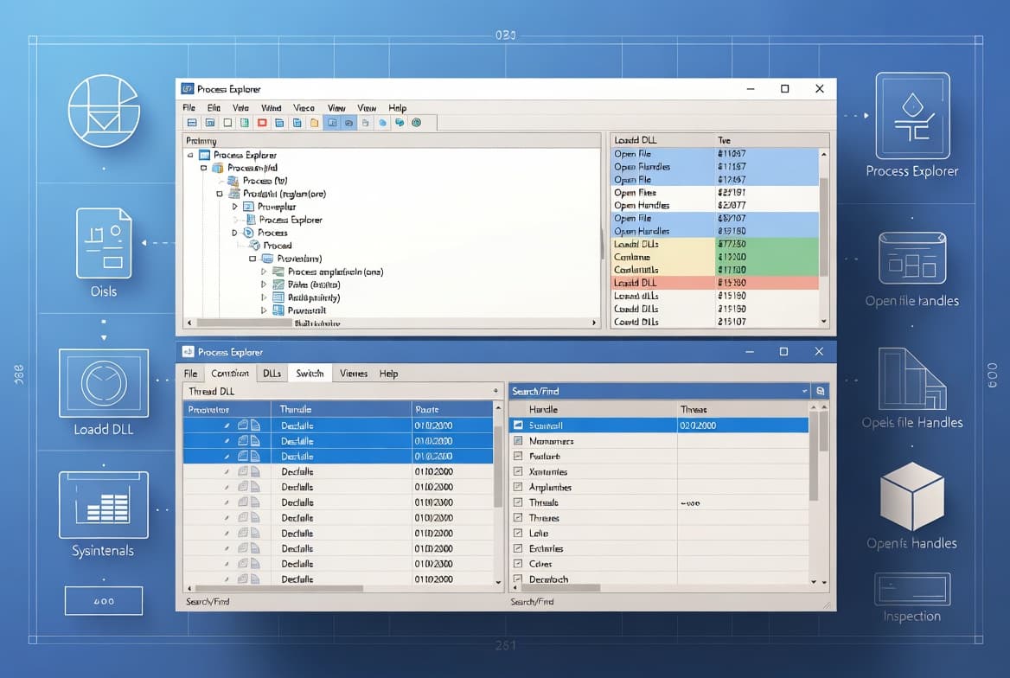Click the teal round target toolbar icon
This screenshot has width=1010, height=678.
[x=416, y=123]
